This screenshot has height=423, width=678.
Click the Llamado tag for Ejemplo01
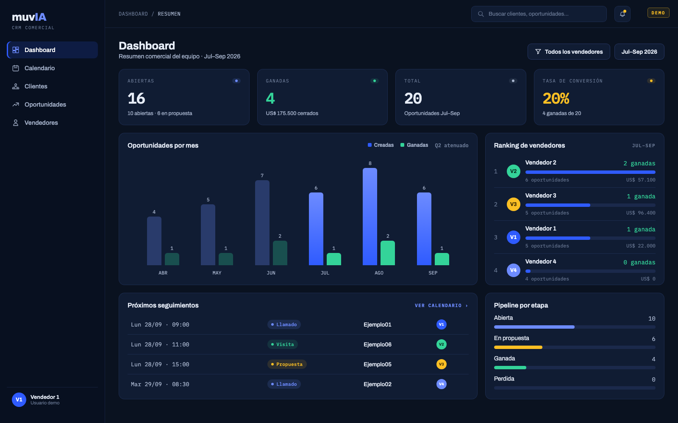[284, 324]
